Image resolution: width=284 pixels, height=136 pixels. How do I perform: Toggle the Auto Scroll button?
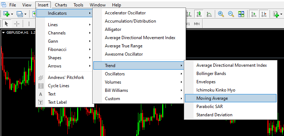click(254, 14)
